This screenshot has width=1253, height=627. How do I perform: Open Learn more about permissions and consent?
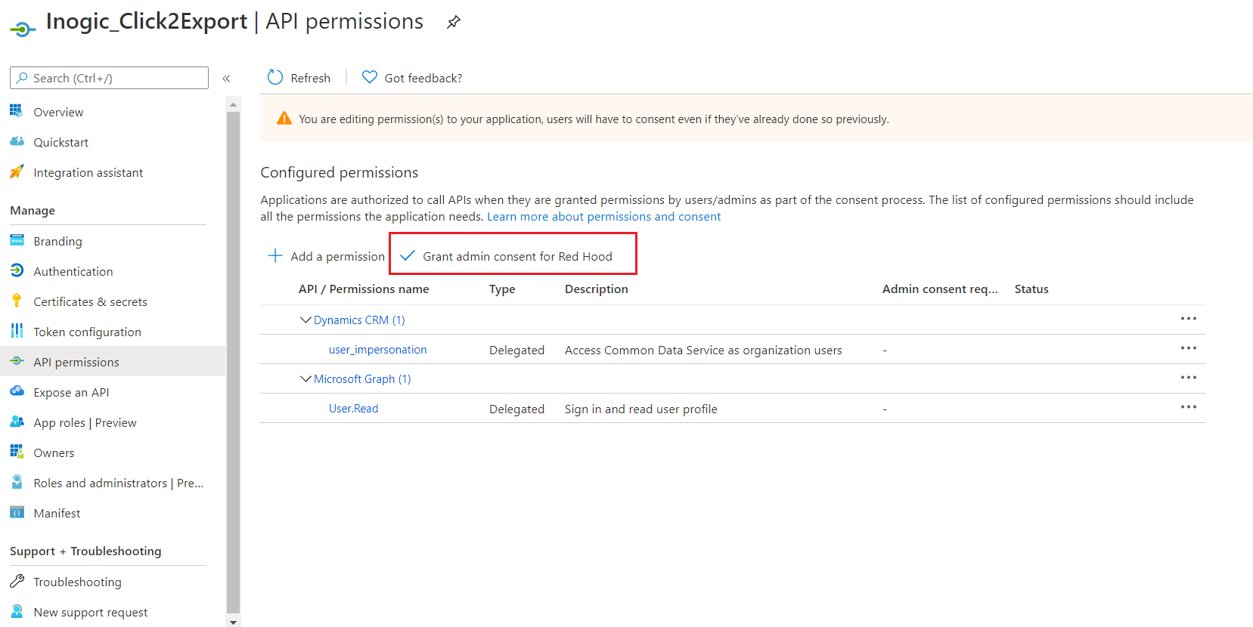click(603, 217)
